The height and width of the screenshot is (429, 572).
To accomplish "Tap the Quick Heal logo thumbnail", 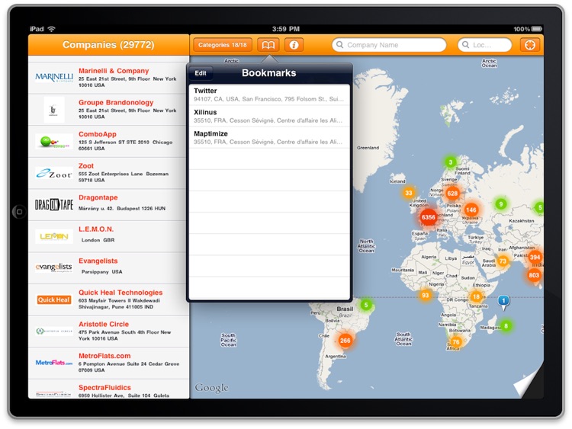I will pyautogui.click(x=54, y=300).
